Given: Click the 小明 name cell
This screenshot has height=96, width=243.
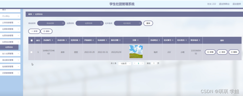Looking at the screenshot, I should point(182,52).
